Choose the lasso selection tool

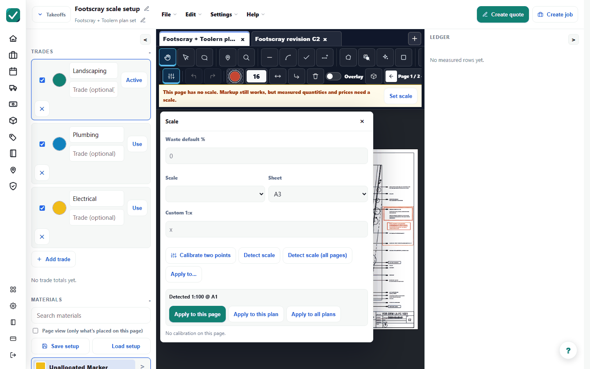tap(204, 57)
